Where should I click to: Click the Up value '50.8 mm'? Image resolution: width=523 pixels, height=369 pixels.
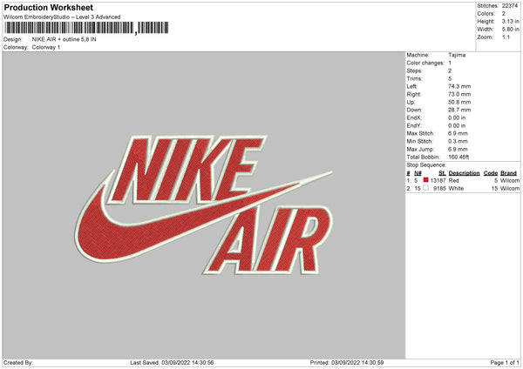coord(459,102)
